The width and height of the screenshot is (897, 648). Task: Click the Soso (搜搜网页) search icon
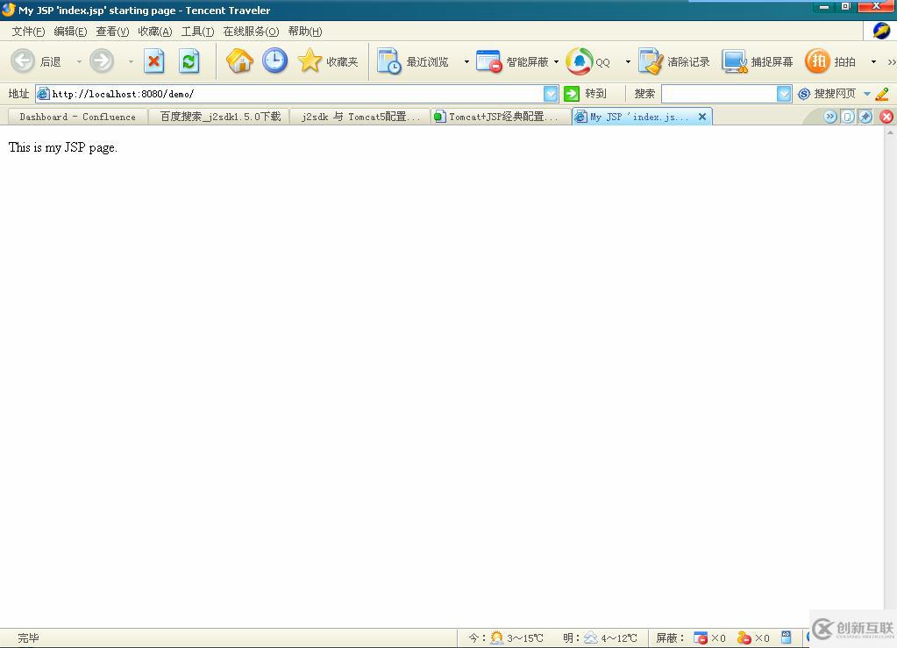(804, 94)
